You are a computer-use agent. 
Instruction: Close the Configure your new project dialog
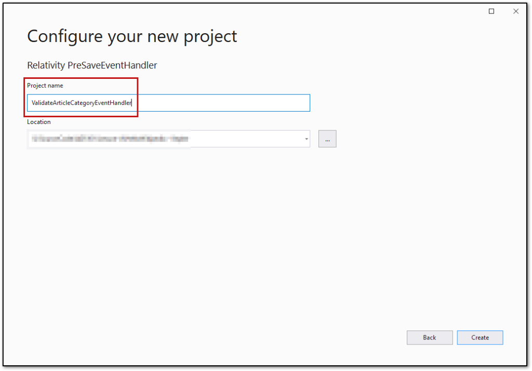point(516,11)
